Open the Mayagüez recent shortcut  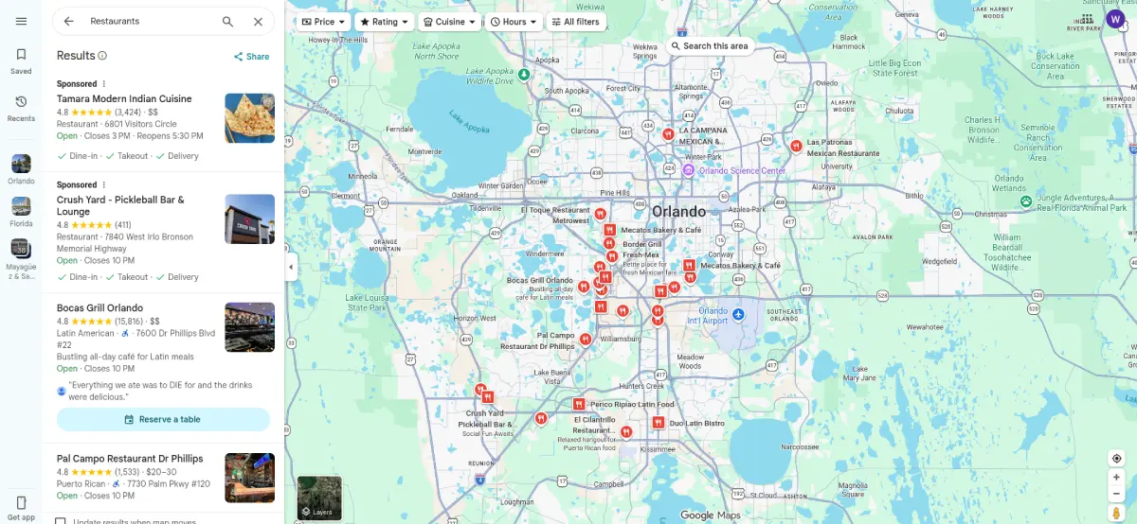pyautogui.click(x=21, y=258)
